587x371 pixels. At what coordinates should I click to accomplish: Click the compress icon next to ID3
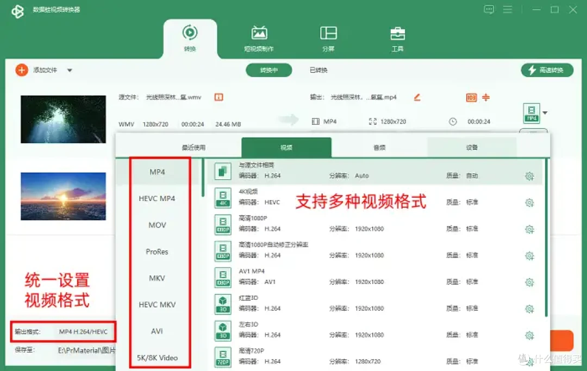486,97
